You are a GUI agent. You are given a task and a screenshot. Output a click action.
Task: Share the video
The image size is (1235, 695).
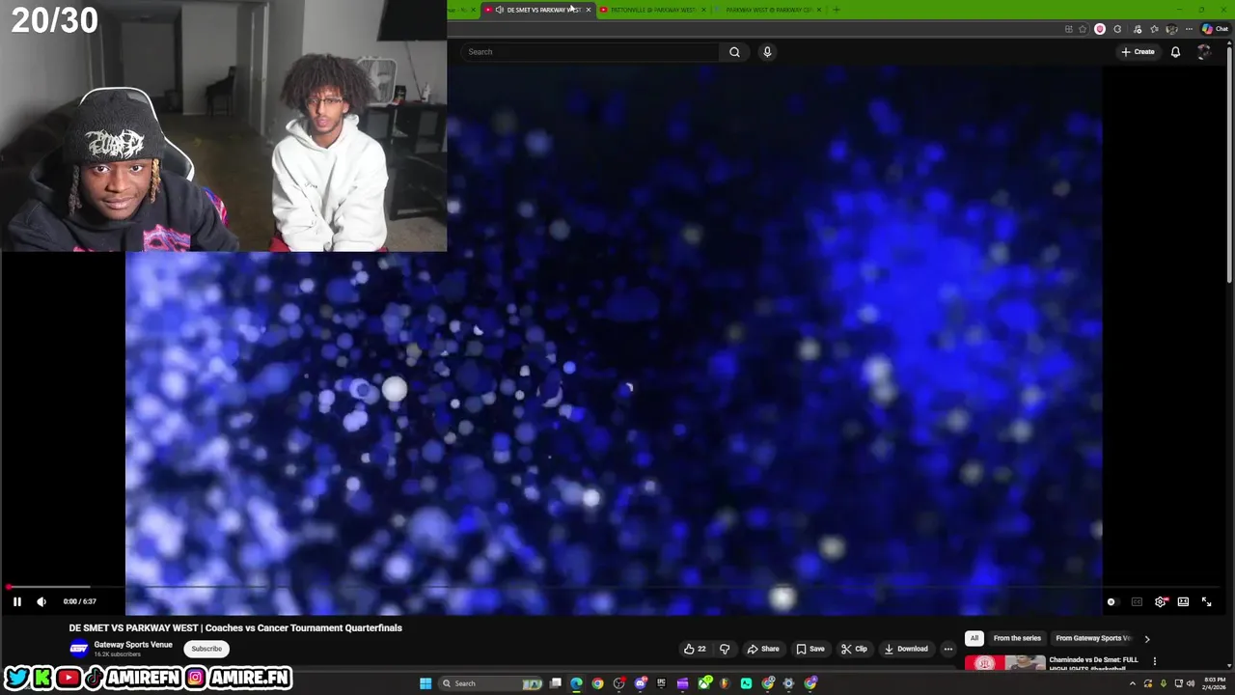click(x=763, y=649)
